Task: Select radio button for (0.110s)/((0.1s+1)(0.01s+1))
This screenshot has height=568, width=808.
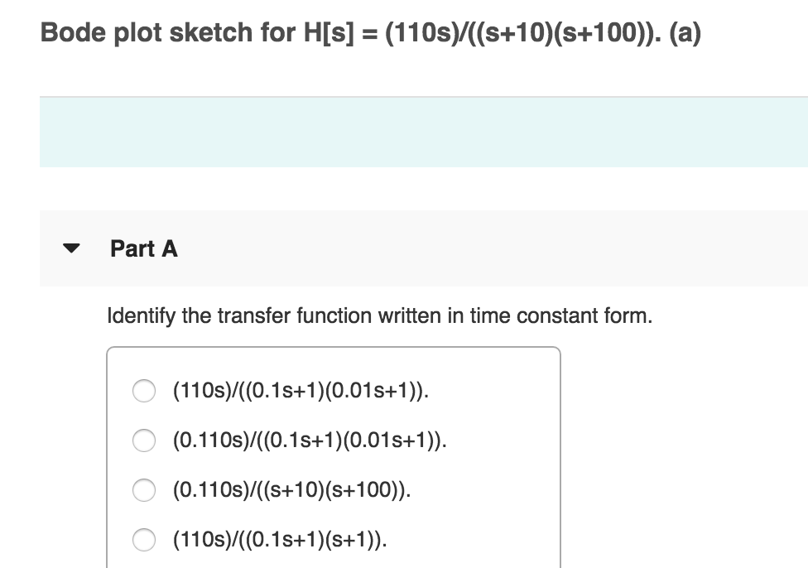Action: (143, 440)
